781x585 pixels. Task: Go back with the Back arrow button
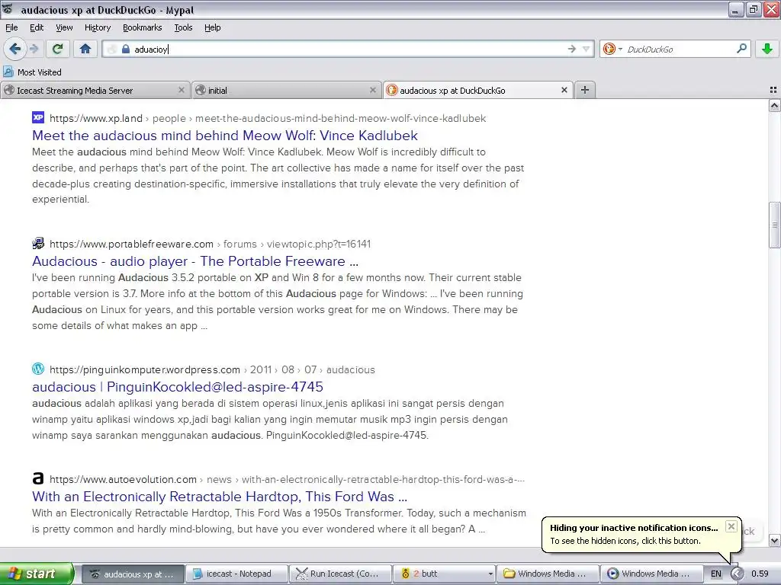(x=15, y=49)
